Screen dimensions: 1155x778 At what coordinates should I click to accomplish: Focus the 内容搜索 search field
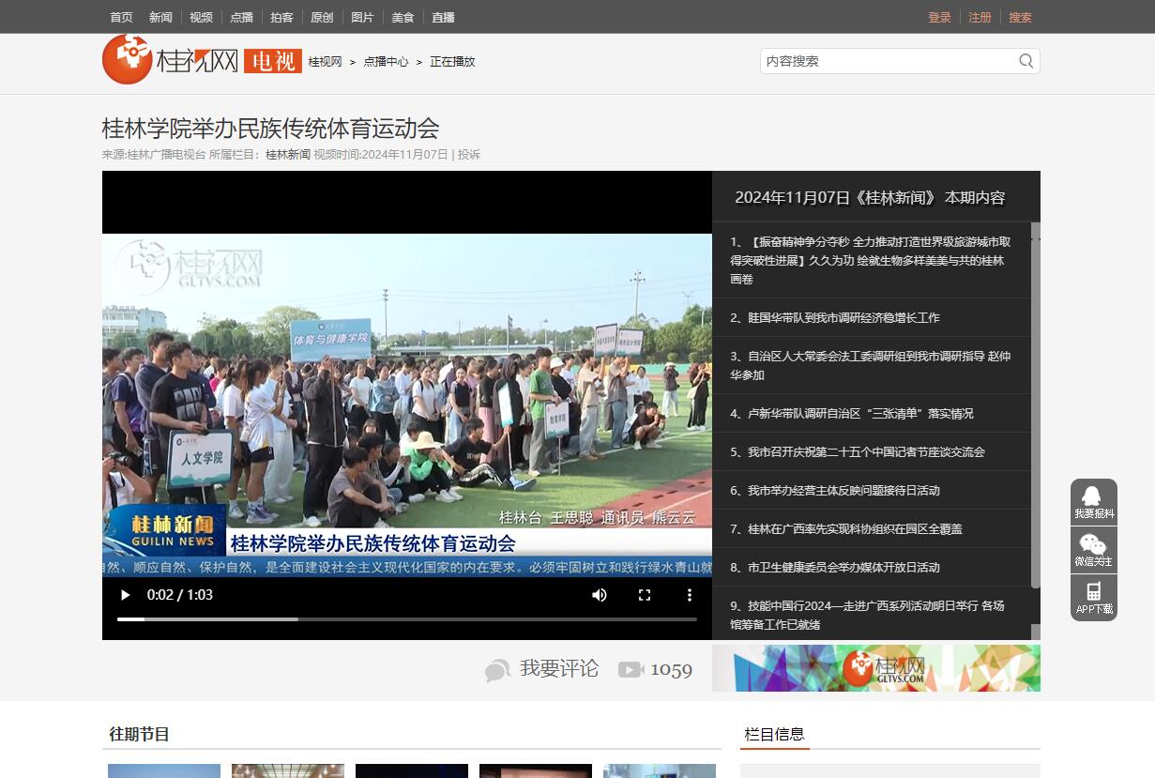click(887, 61)
